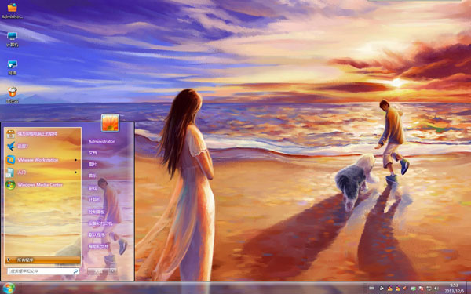The image size is (471, 294).
Task: Launch 迅雷7 (Thunder) from Start menu
Action: tap(42, 147)
